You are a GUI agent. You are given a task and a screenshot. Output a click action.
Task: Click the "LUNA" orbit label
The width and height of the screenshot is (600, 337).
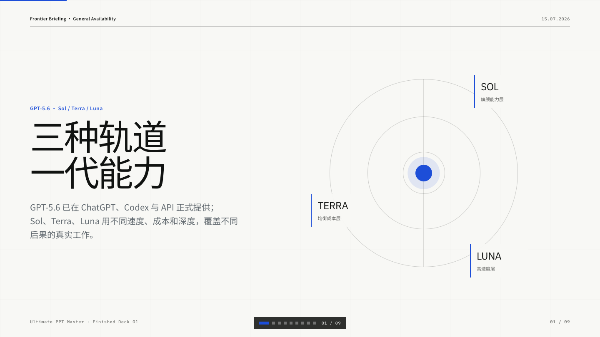point(489,256)
